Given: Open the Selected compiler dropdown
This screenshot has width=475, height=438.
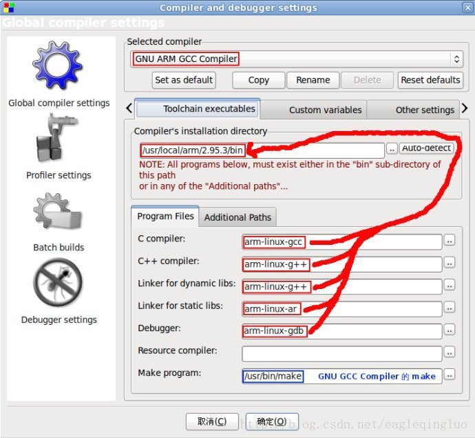Looking at the screenshot, I should pyautogui.click(x=297, y=59).
